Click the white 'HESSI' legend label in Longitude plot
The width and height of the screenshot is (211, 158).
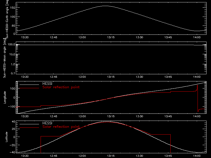point(47,83)
